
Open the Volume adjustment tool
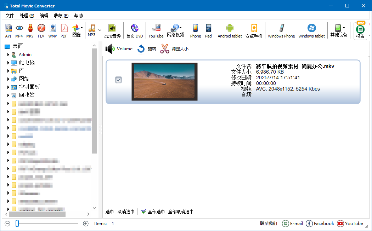(119, 48)
